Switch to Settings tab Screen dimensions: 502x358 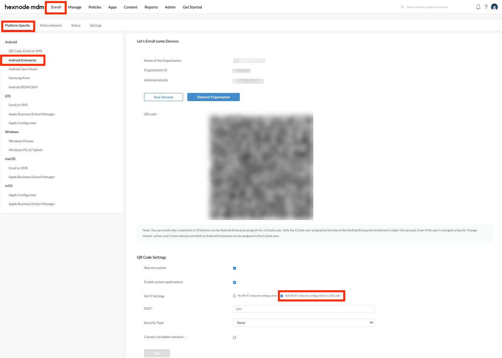[96, 26]
